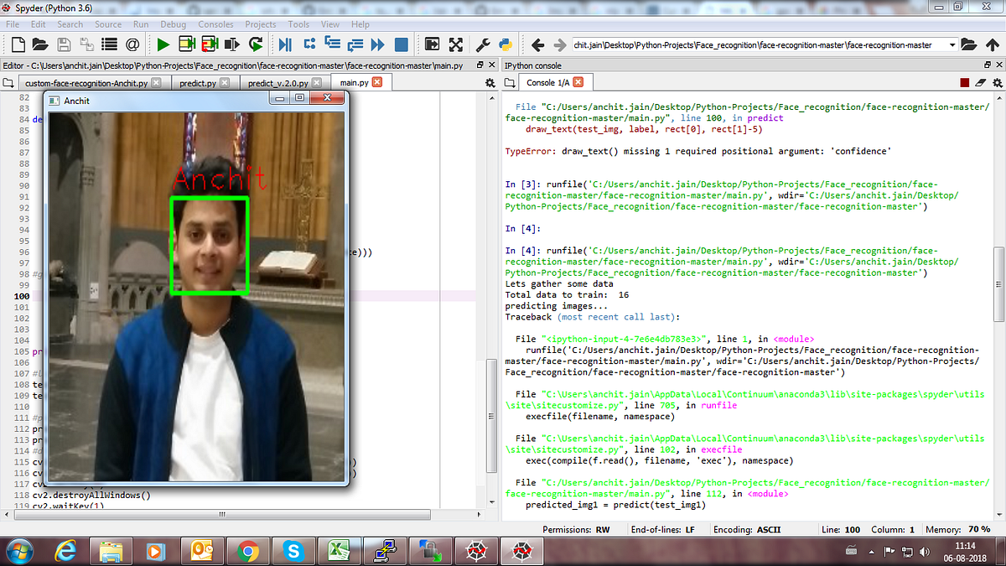This screenshot has height=566, width=1006.
Task: Maximize current pane with arrows icon
Action: tap(457, 45)
